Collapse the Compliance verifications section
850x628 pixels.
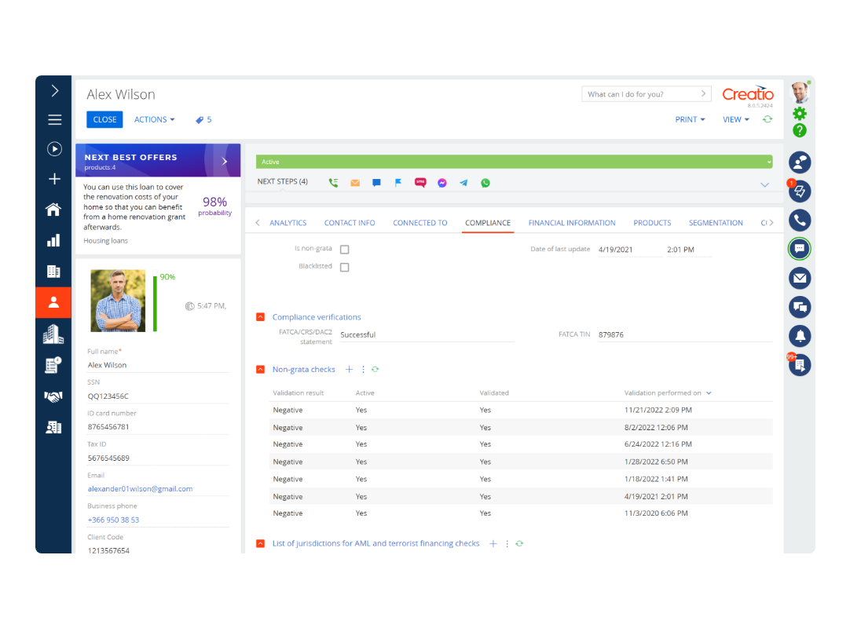click(261, 317)
